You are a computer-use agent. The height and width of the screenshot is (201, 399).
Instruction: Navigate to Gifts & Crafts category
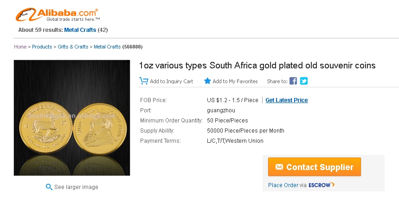tap(73, 47)
